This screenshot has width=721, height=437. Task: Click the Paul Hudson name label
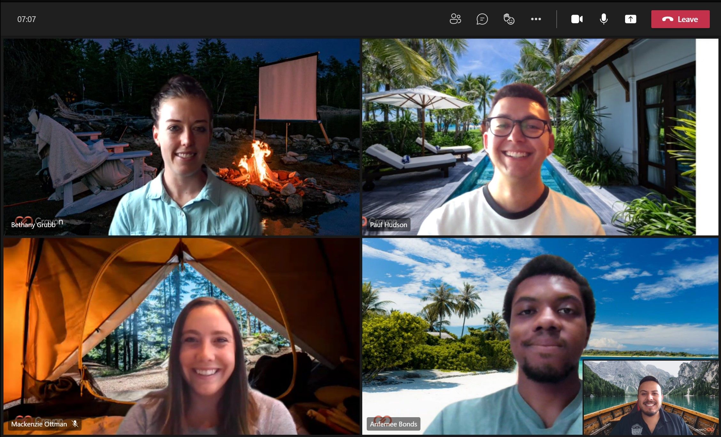(x=388, y=225)
